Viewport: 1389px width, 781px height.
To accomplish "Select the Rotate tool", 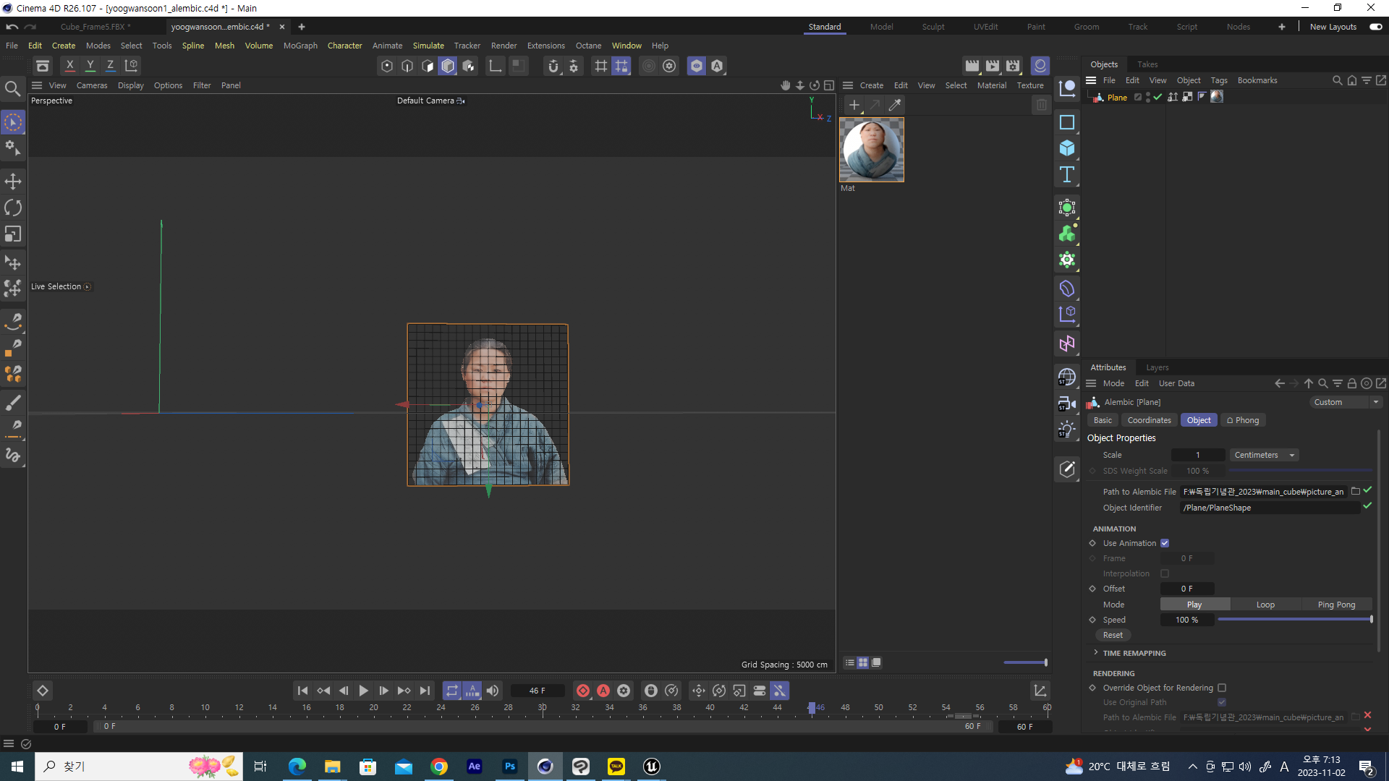I will 13,208.
